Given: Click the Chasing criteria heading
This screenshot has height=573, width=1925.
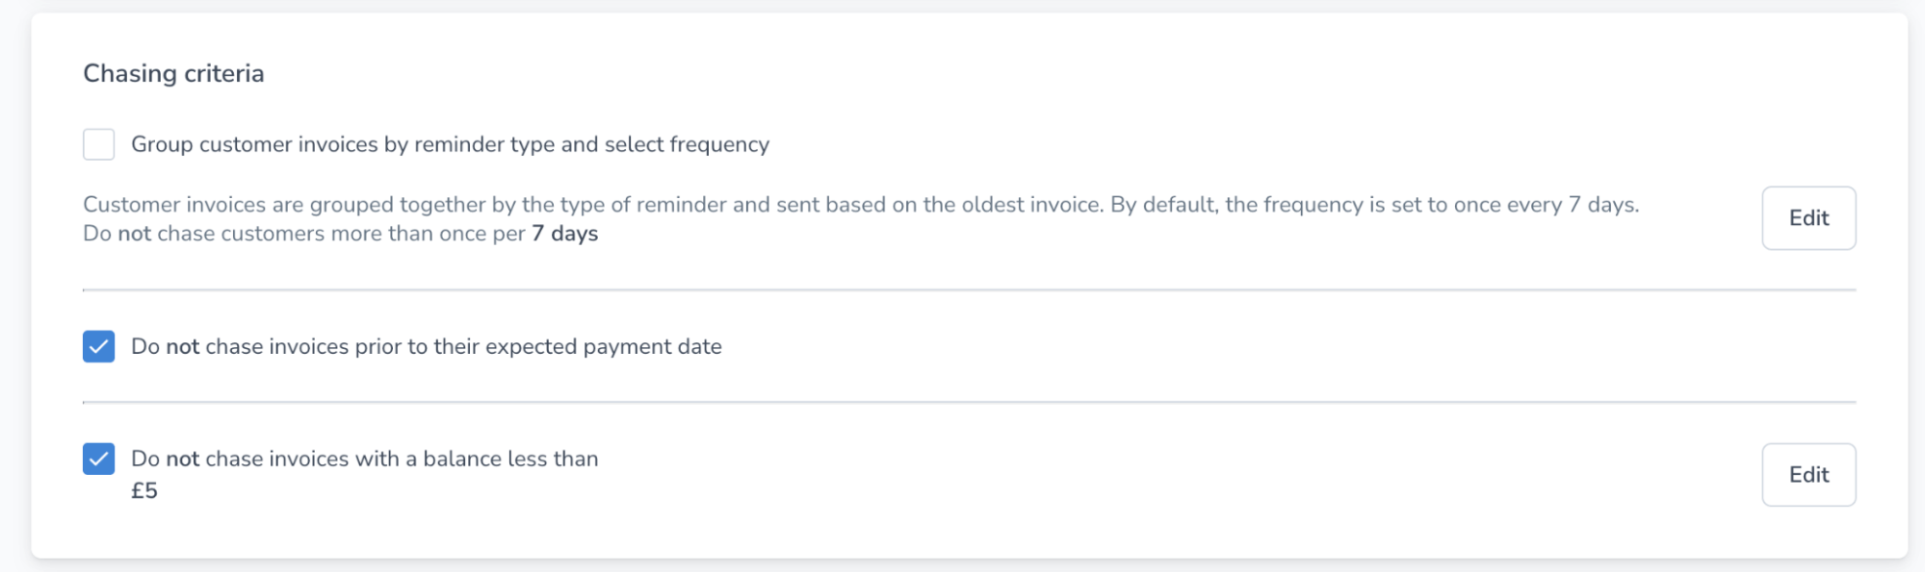Looking at the screenshot, I should click(x=173, y=74).
